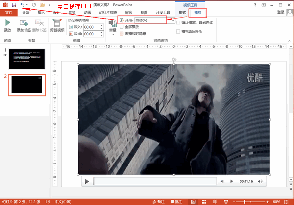Click the Undo arrow icon
Image resolution: width=294 pixels, height=205 pixels.
pyautogui.click(x=23, y=5)
